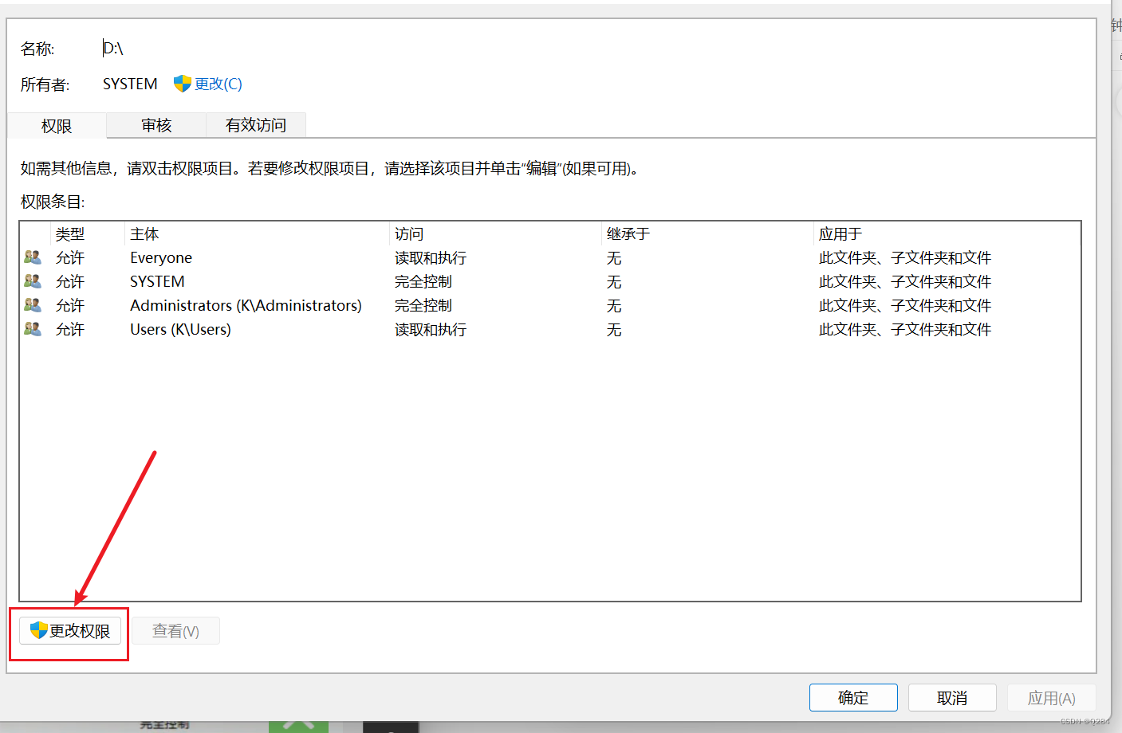Click the group icon beside Administrators entry
The height and width of the screenshot is (733, 1122).
pos(33,304)
